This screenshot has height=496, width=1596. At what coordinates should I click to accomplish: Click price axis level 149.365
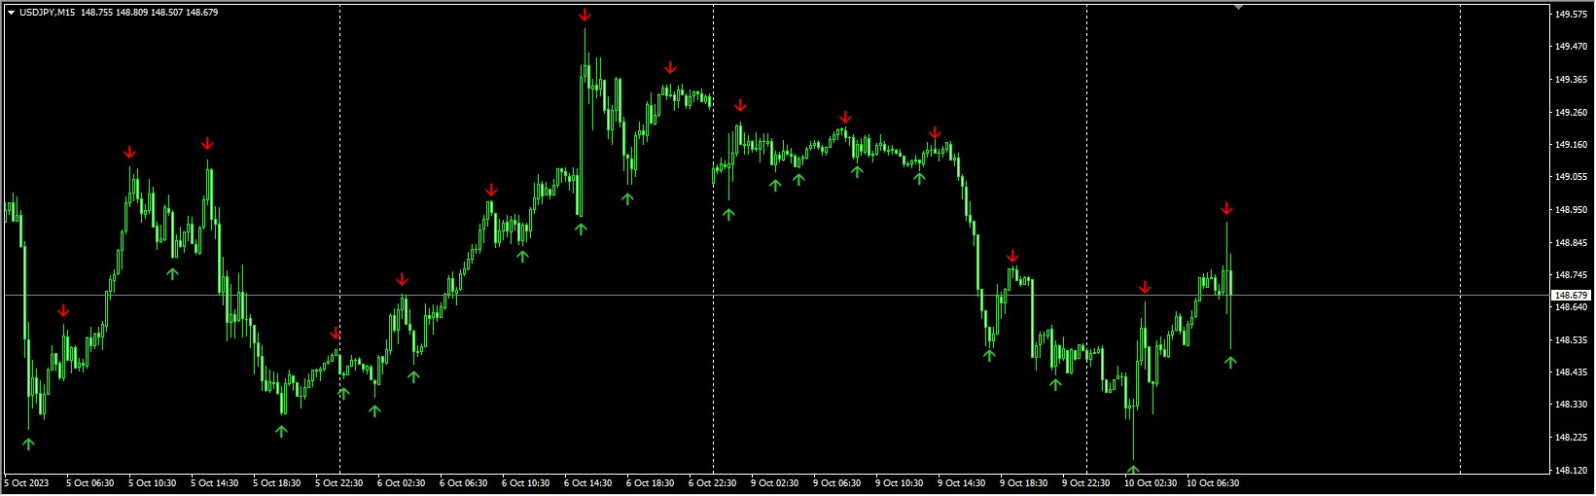(x=1571, y=79)
